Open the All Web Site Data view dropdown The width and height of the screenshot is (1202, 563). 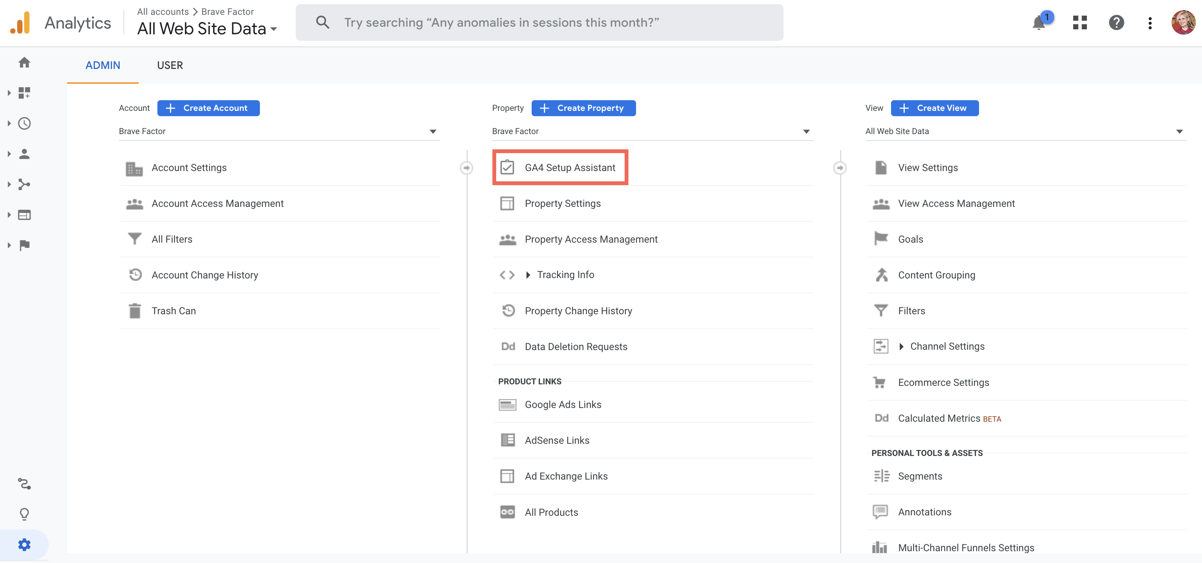[x=1026, y=131]
